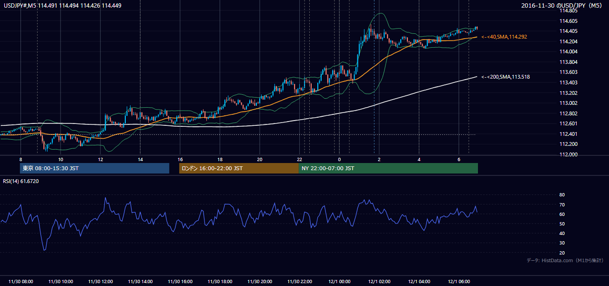Click the 12/1 04:00 date label
This screenshot has height=286, width=609.
coord(419,282)
